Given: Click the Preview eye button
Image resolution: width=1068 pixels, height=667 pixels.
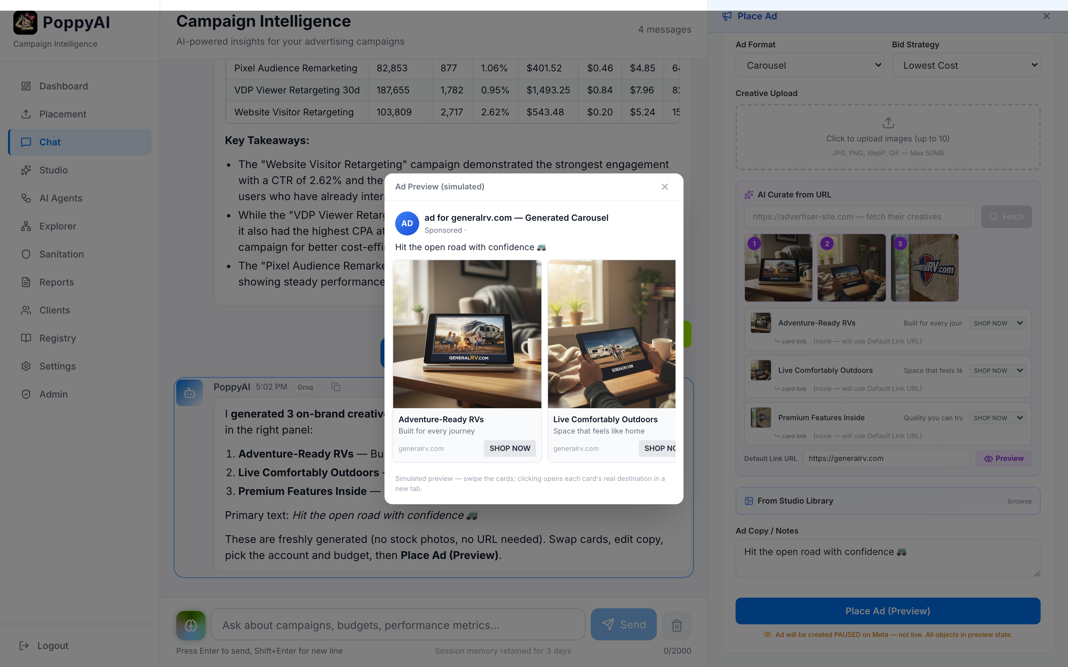Looking at the screenshot, I should coord(1004,458).
